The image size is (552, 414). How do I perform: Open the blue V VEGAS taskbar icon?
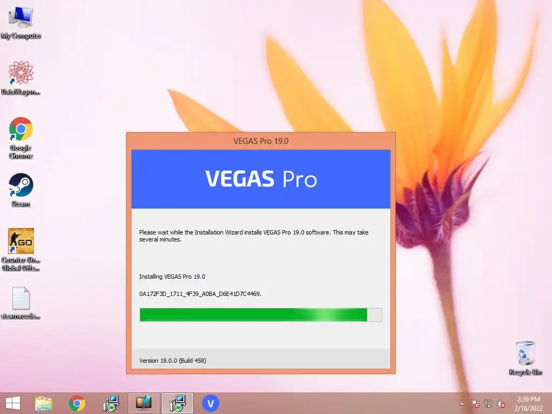[x=211, y=403]
